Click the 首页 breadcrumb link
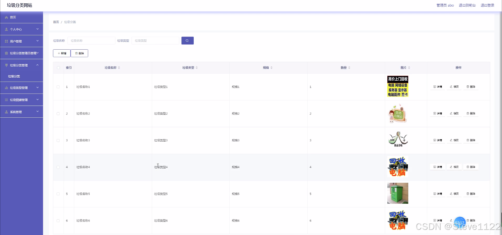Image resolution: width=502 pixels, height=235 pixels. point(55,22)
